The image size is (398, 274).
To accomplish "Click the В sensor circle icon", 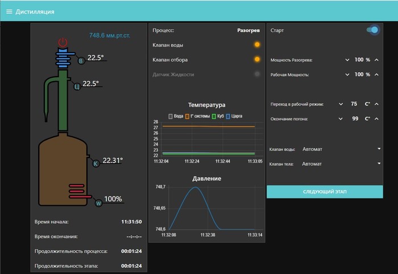I will coord(81,61).
